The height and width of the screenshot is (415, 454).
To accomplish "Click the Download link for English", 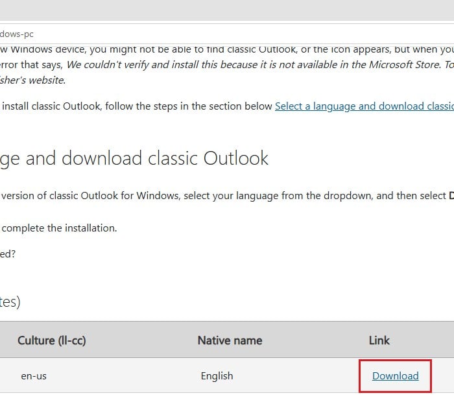I will point(395,376).
